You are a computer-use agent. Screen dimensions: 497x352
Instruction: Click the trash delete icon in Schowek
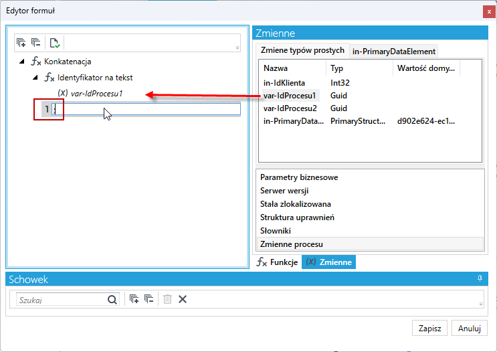click(x=167, y=299)
